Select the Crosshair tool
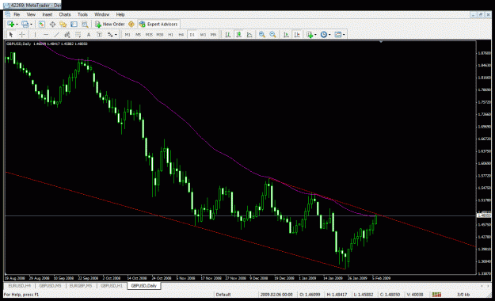This screenshot has height=301, width=495. (22, 34)
